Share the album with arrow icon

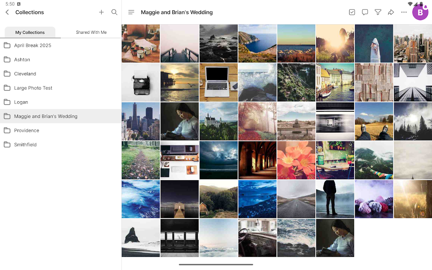click(x=391, y=12)
